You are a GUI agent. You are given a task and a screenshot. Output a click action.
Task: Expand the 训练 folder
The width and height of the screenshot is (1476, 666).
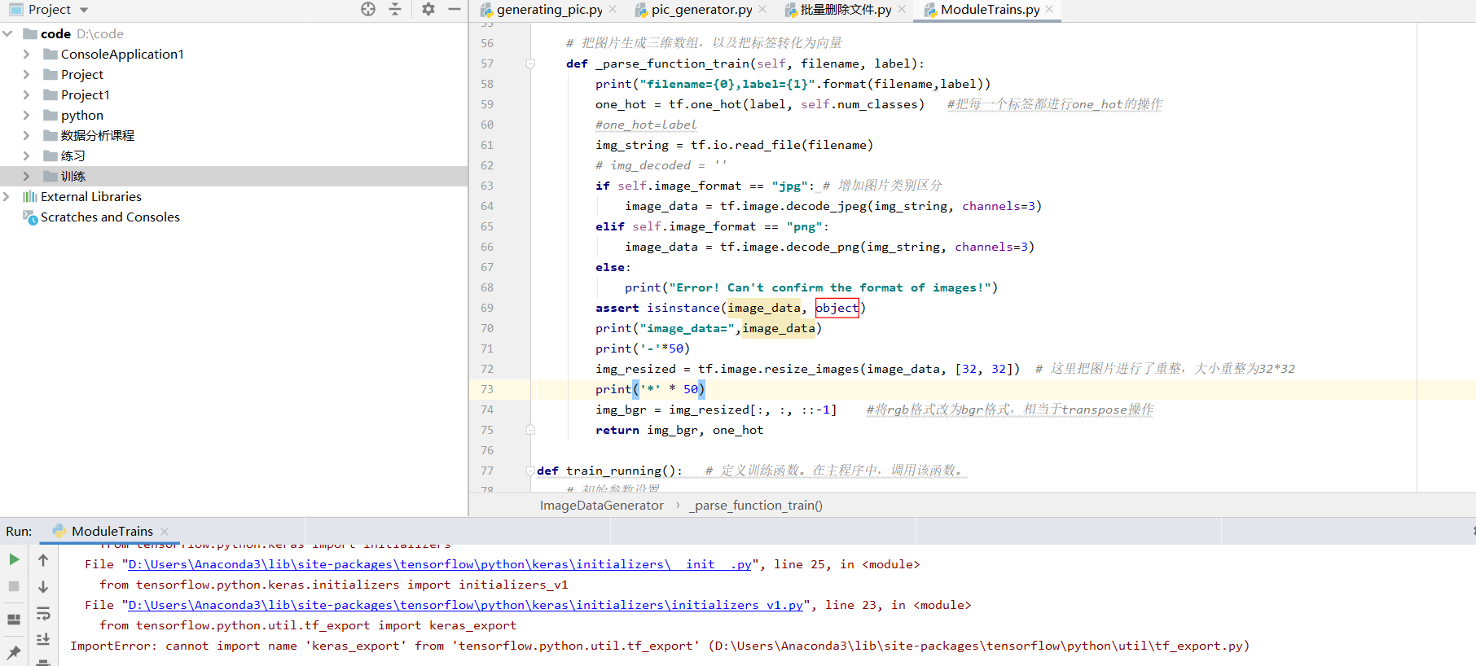26,176
